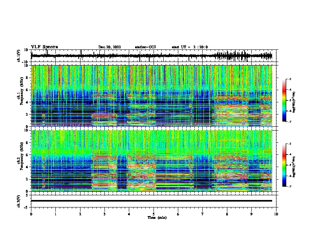Image resolution: width=311 pixels, height=240 pixels.
Task: Click the "ch.1(V)" waveform axis label
Action: 19,56
